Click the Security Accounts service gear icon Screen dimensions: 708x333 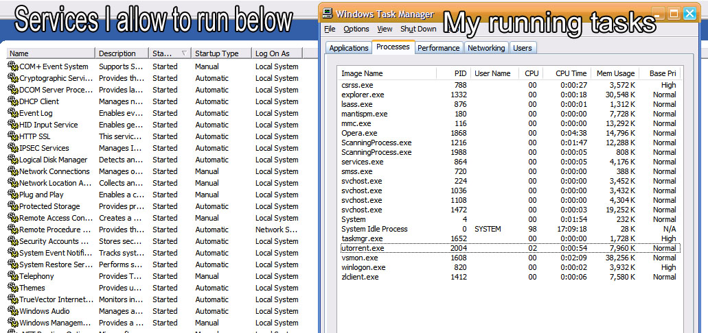[x=12, y=241]
